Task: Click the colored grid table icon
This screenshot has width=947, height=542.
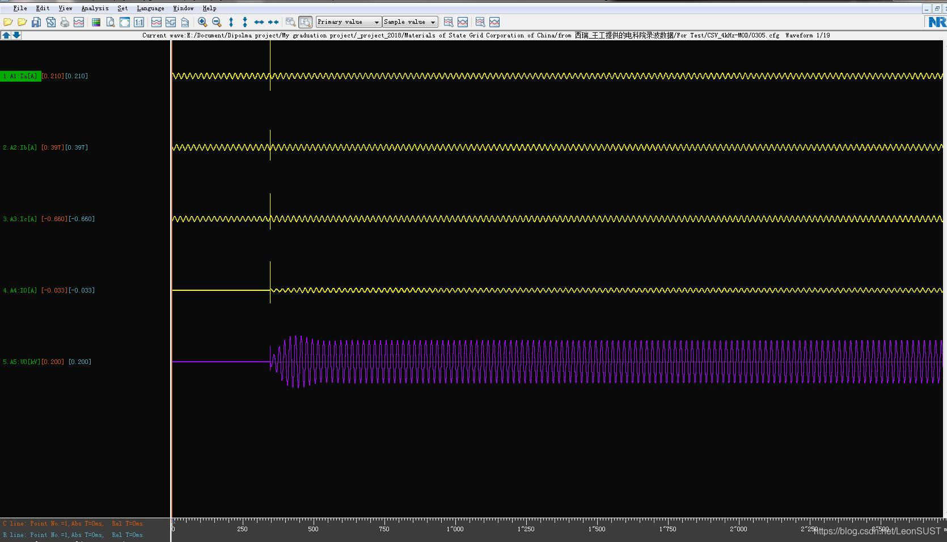Action: pyautogui.click(x=96, y=22)
